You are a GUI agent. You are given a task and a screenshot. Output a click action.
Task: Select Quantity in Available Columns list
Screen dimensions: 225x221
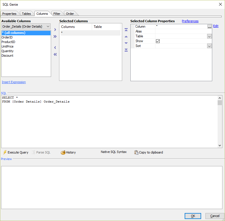click(x=26, y=51)
